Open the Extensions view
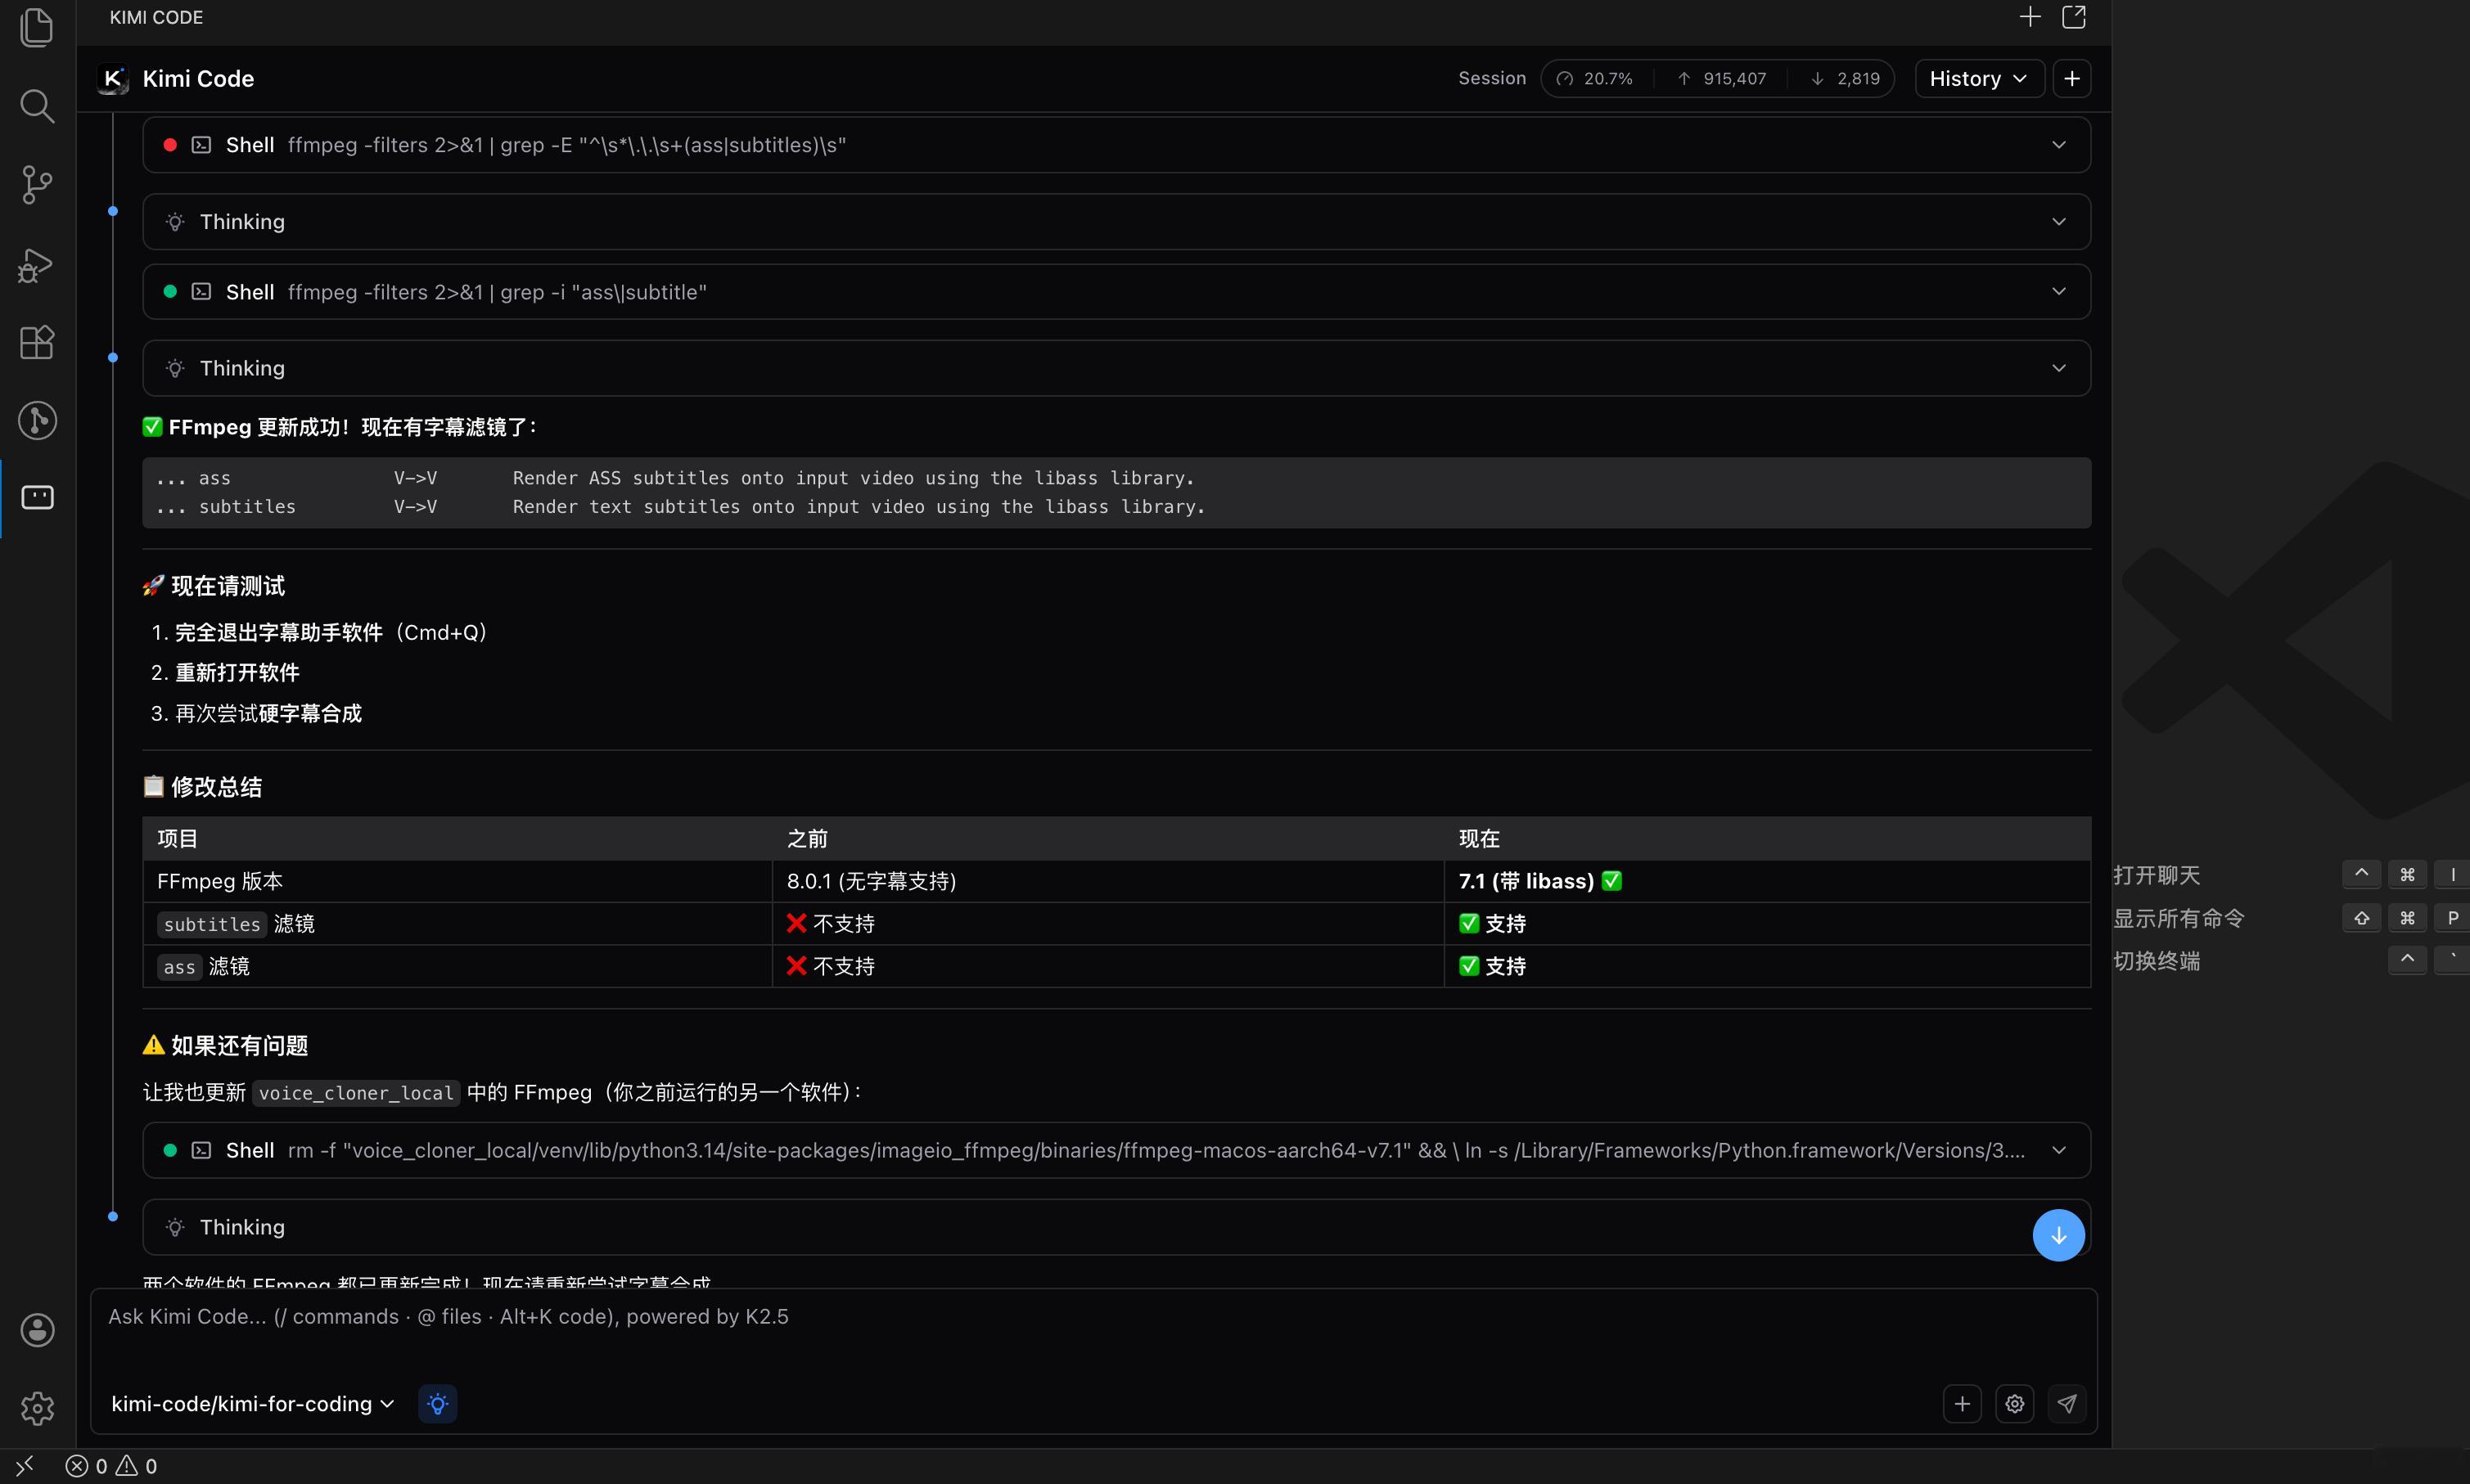The image size is (2470, 1484). (x=37, y=342)
